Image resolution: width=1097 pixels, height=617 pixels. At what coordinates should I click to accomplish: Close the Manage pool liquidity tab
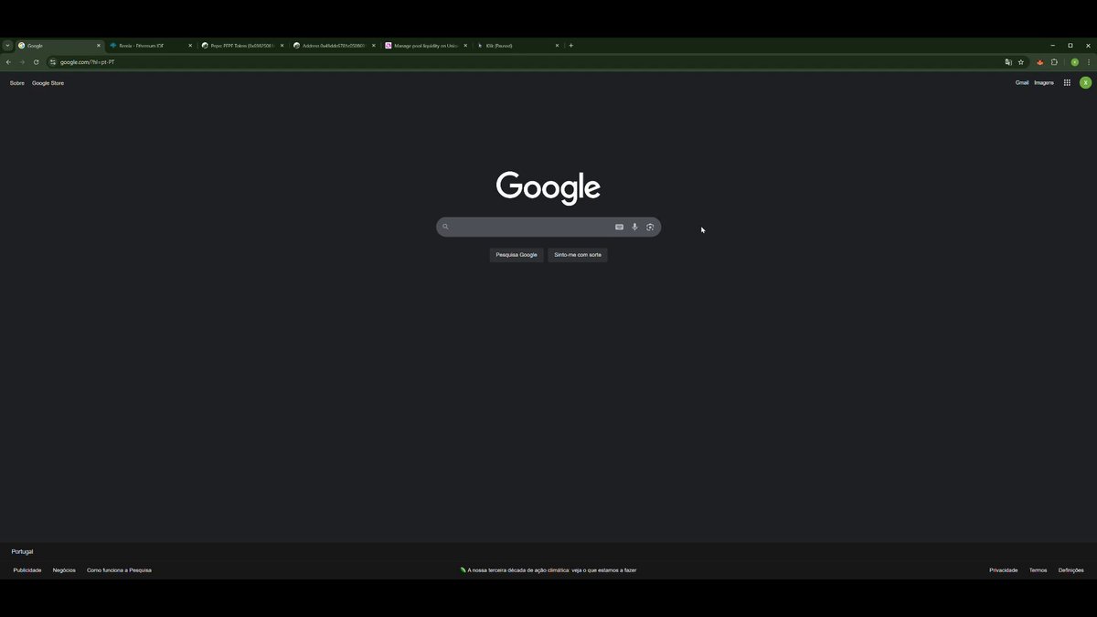tap(465, 45)
